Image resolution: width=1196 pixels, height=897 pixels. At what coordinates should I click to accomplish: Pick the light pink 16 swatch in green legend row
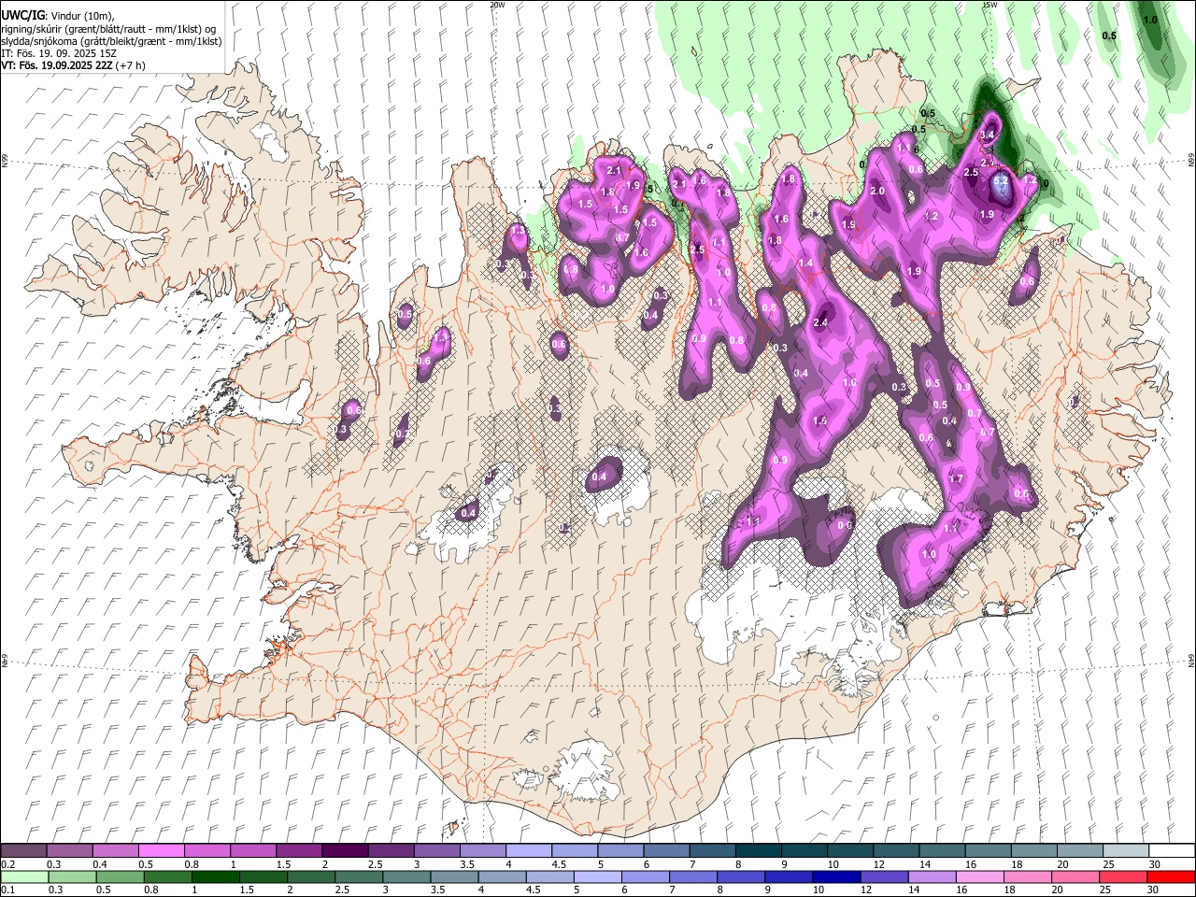coord(980,876)
